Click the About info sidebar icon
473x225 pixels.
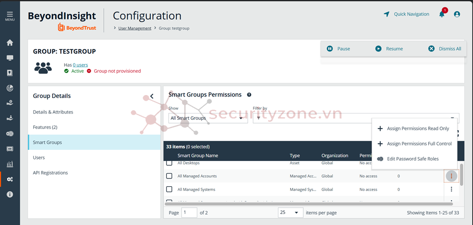10,194
